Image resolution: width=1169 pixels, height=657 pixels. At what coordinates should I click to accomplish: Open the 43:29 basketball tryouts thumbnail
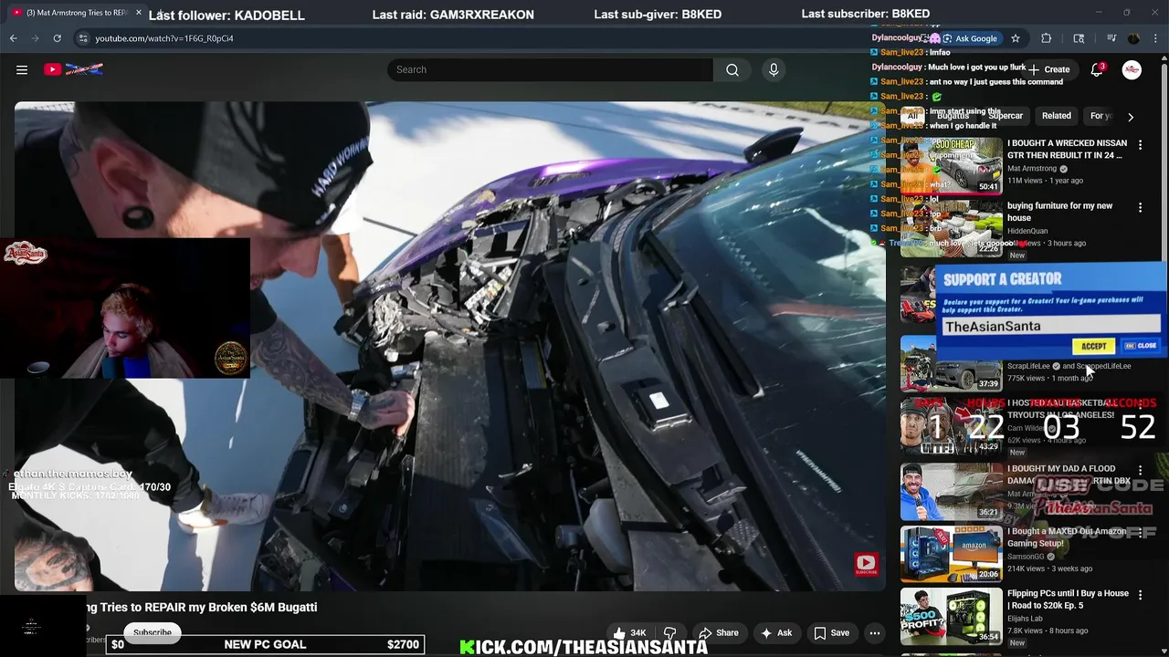pyautogui.click(x=951, y=424)
